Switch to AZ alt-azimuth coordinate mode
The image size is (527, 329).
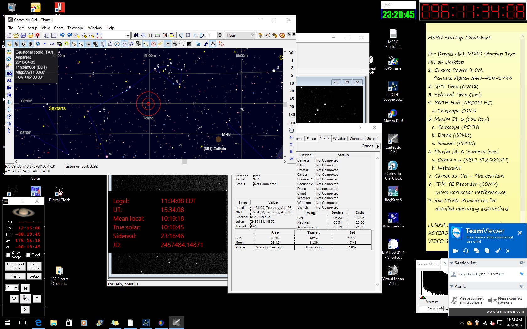(x=9, y=81)
